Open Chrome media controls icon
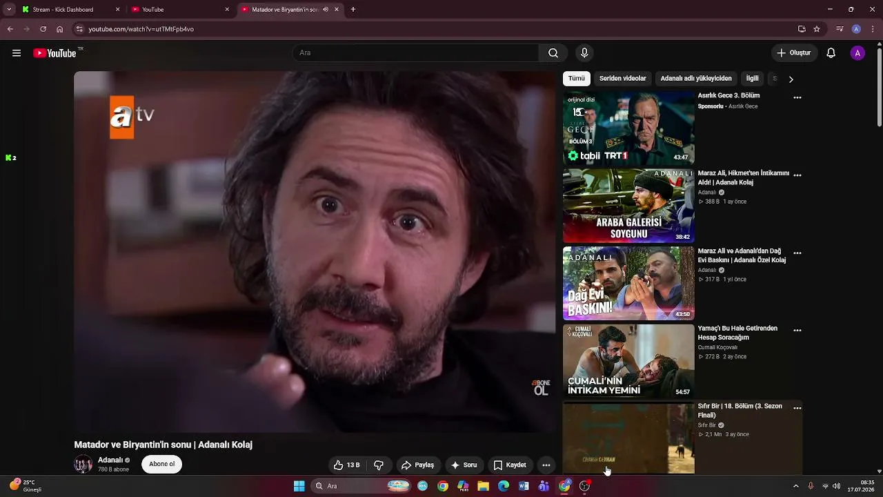883x497 pixels. (840, 29)
